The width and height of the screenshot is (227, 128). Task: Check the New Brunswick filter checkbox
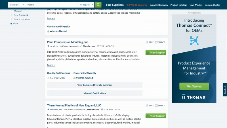12,15
